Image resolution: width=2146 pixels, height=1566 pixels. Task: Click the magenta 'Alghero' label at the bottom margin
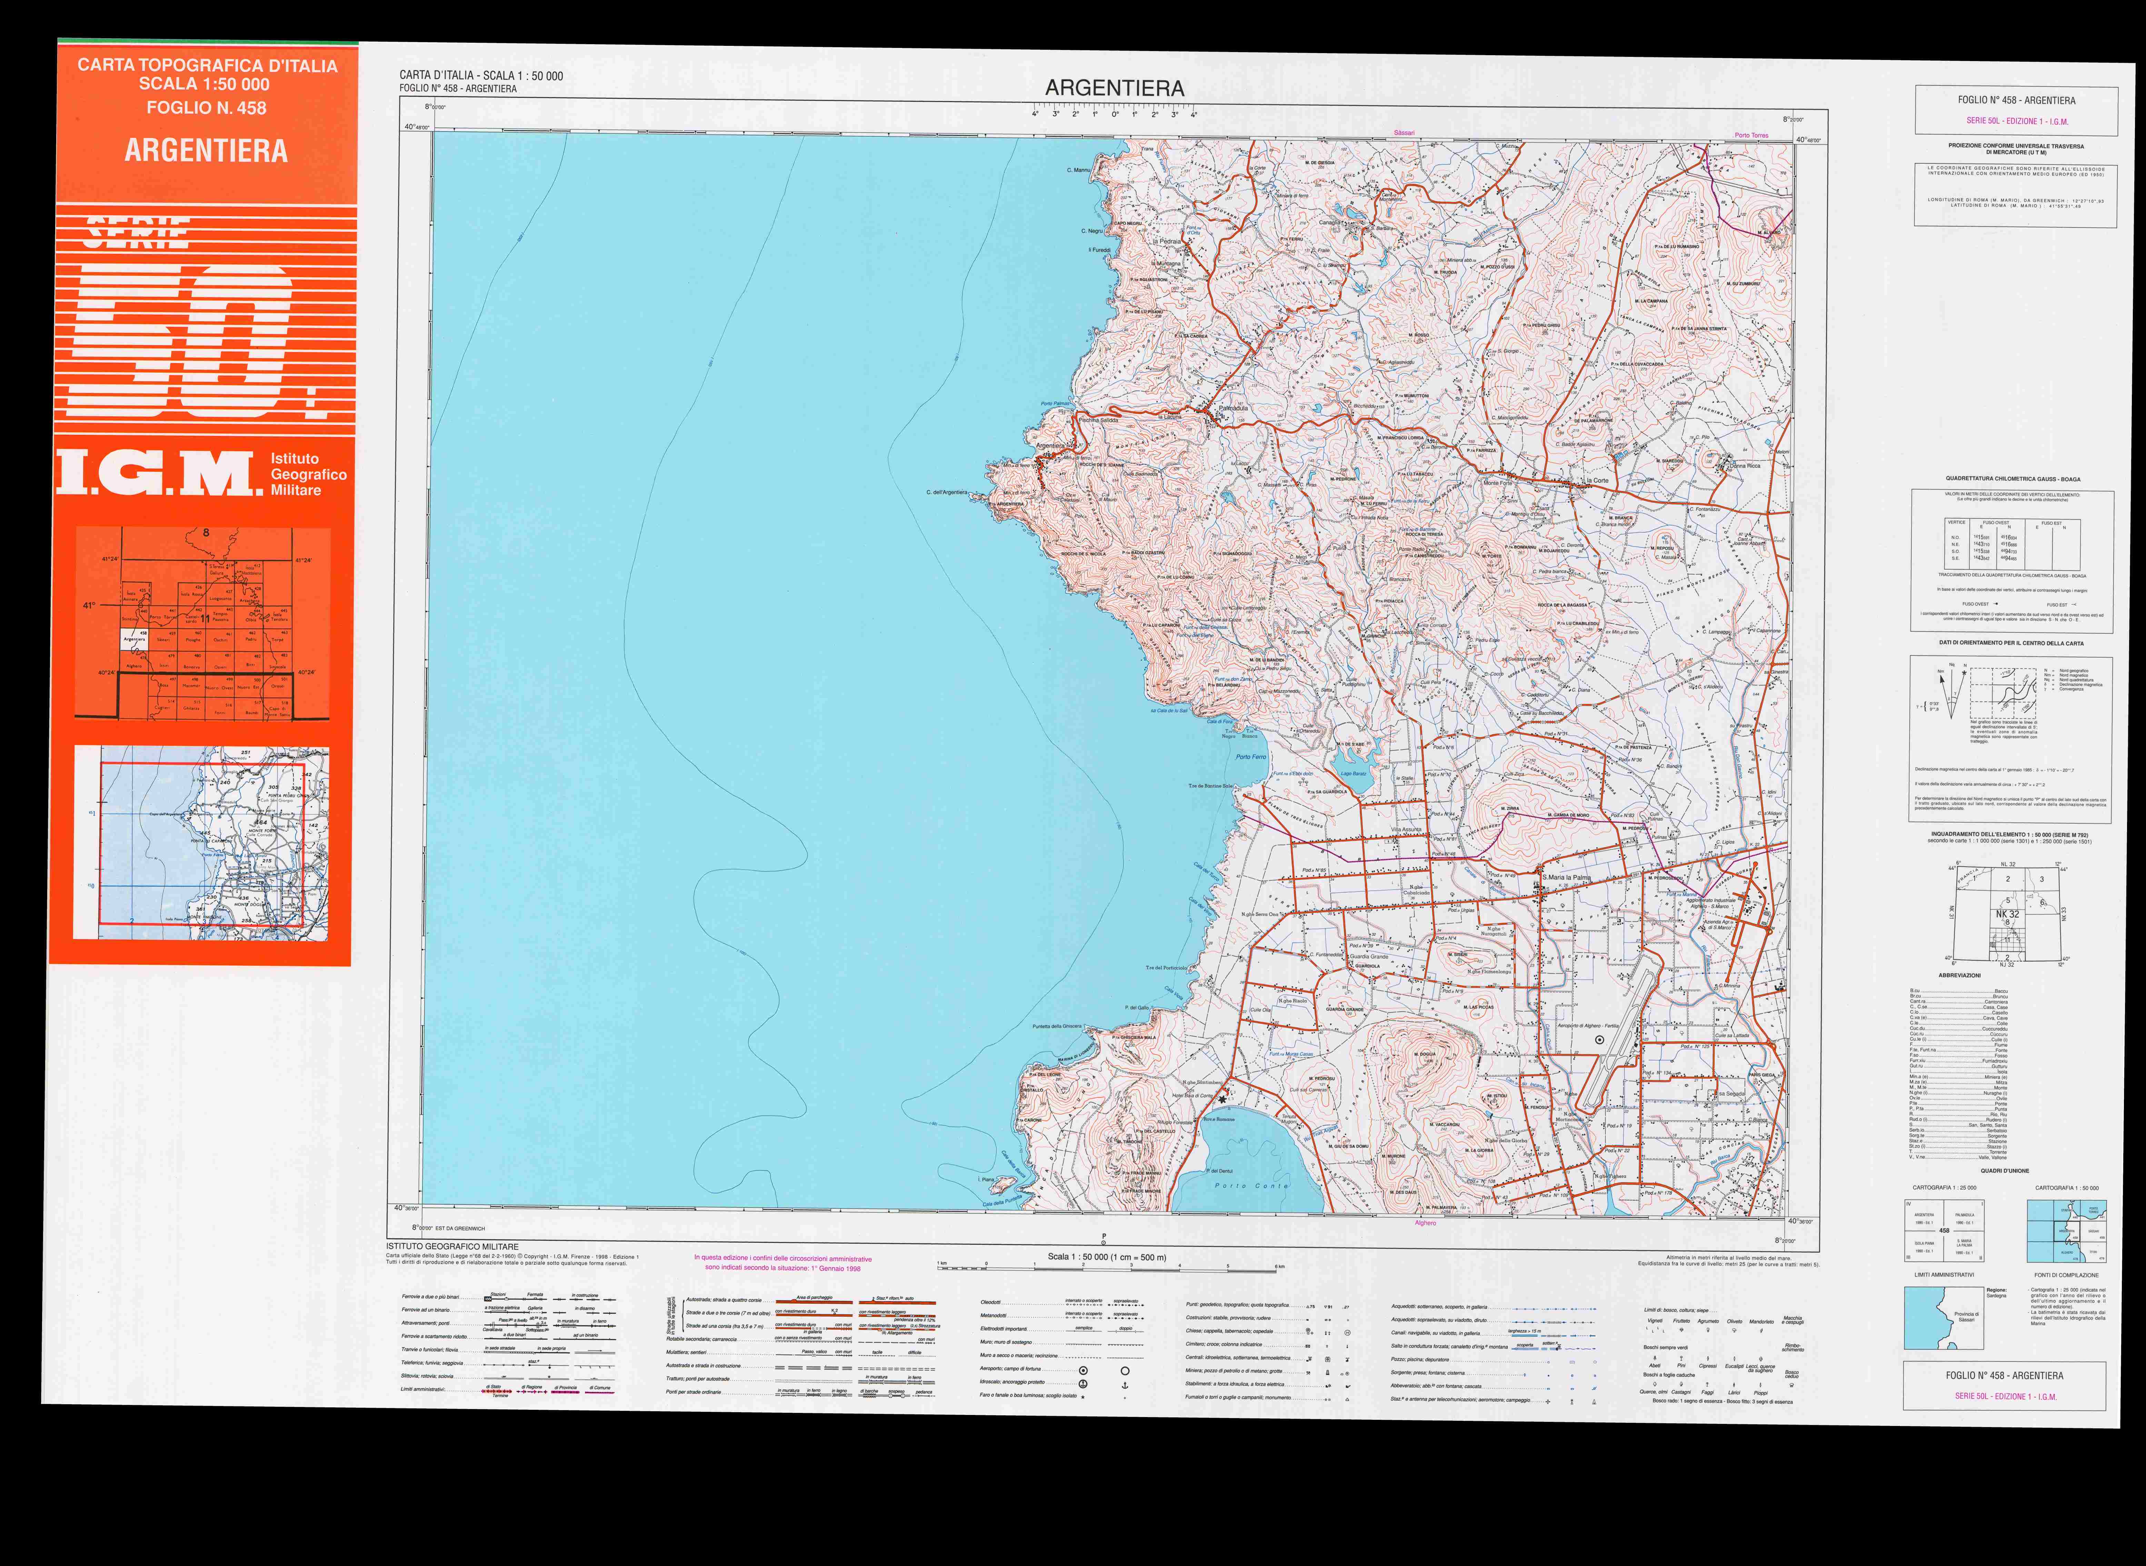coord(1426,1223)
